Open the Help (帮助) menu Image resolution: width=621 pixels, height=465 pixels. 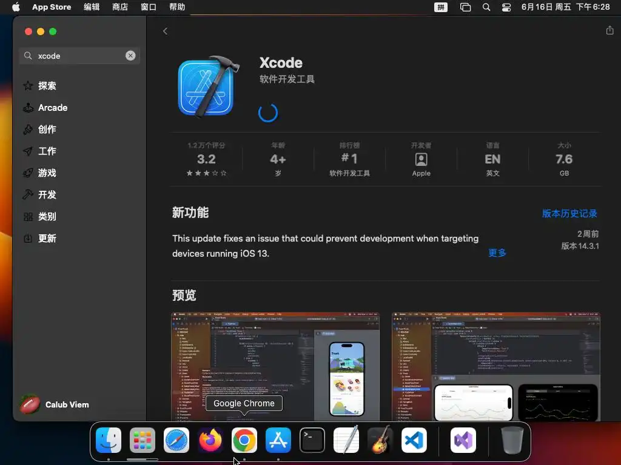[x=177, y=7]
